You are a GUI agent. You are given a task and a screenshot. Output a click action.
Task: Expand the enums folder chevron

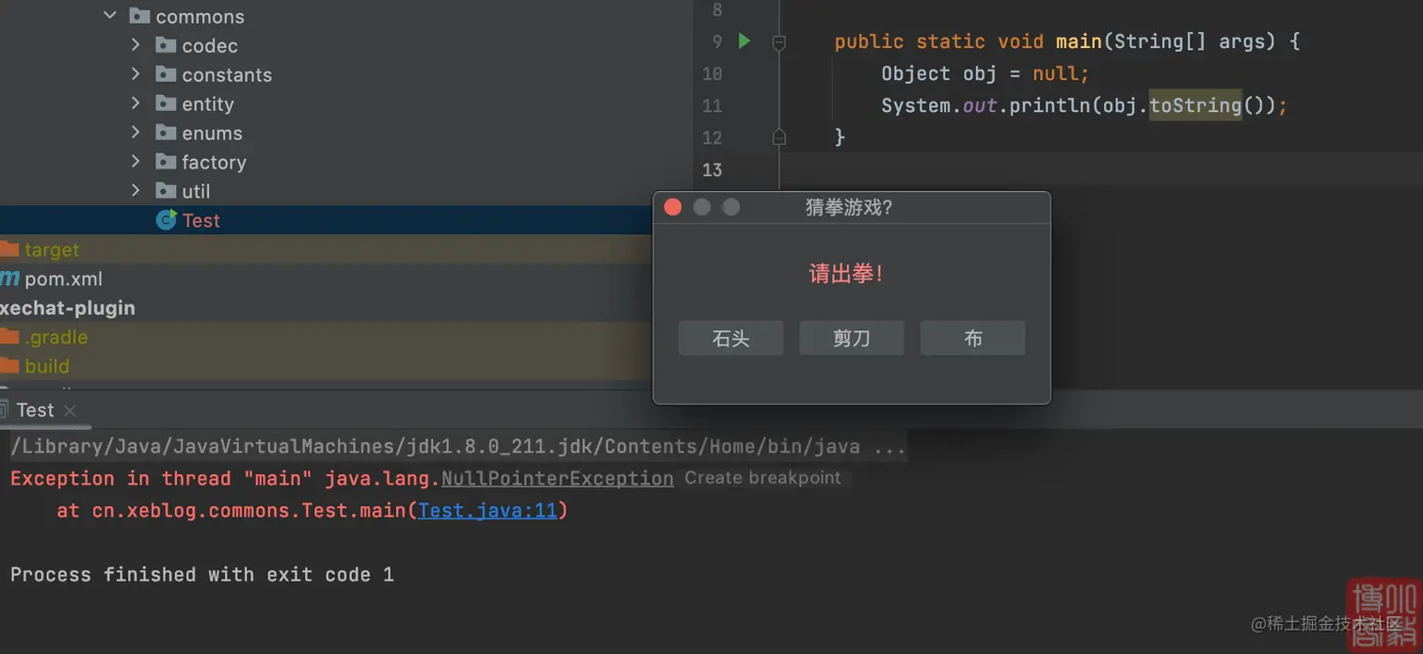pos(136,133)
